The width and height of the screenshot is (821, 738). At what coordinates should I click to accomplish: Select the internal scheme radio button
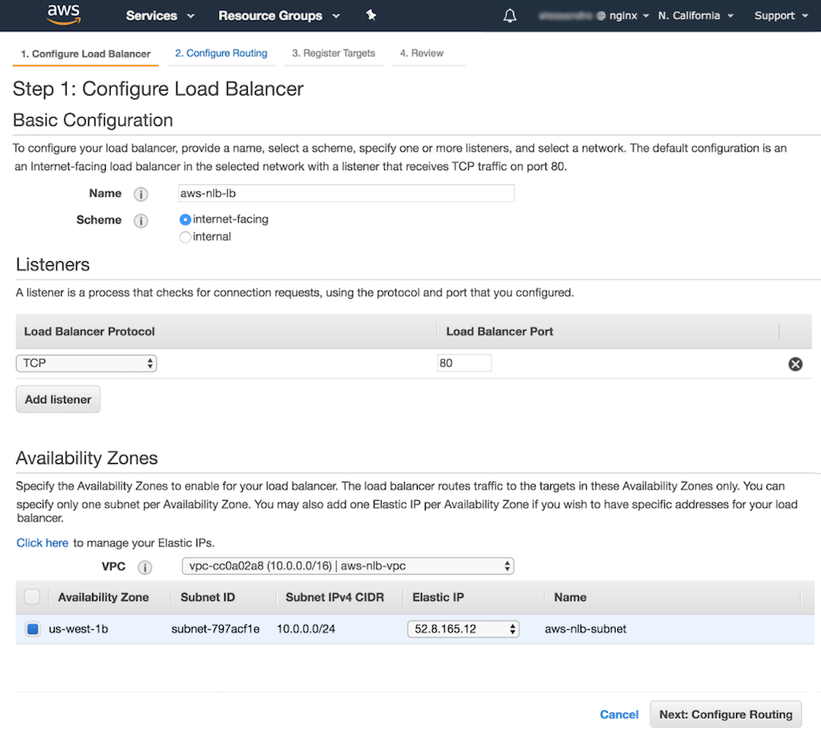coord(185,237)
